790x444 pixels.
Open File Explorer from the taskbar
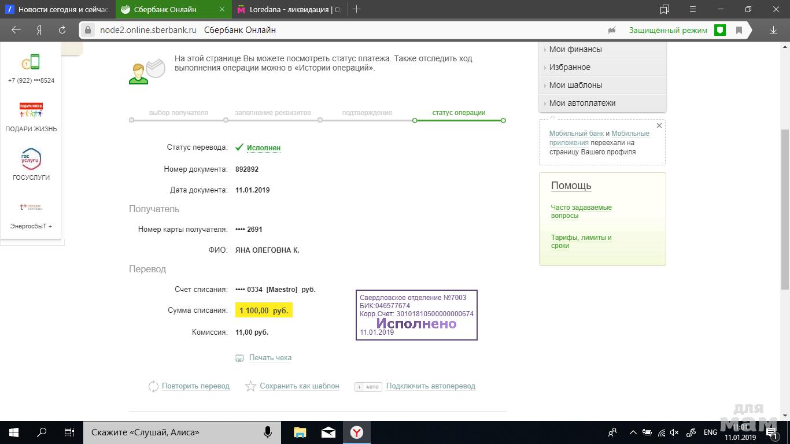click(300, 432)
